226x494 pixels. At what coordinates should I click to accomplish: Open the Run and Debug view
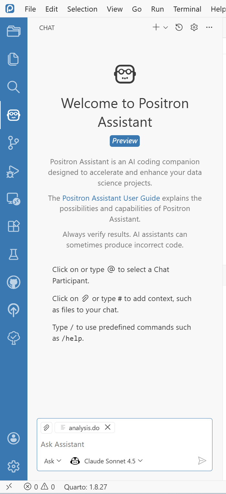click(x=14, y=171)
